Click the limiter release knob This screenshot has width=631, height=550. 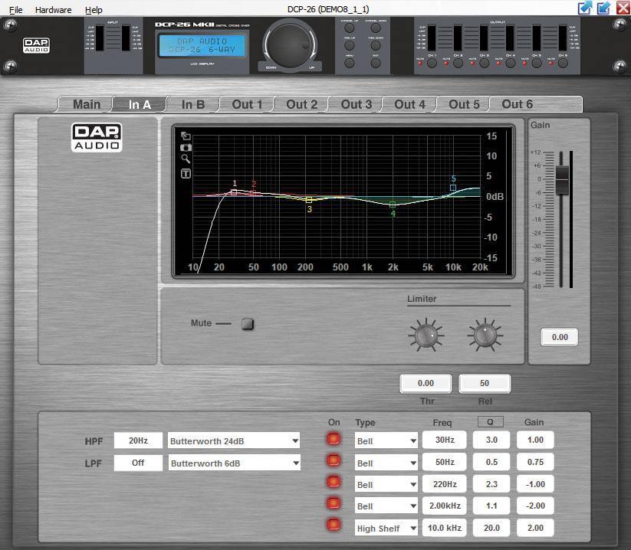tap(485, 335)
